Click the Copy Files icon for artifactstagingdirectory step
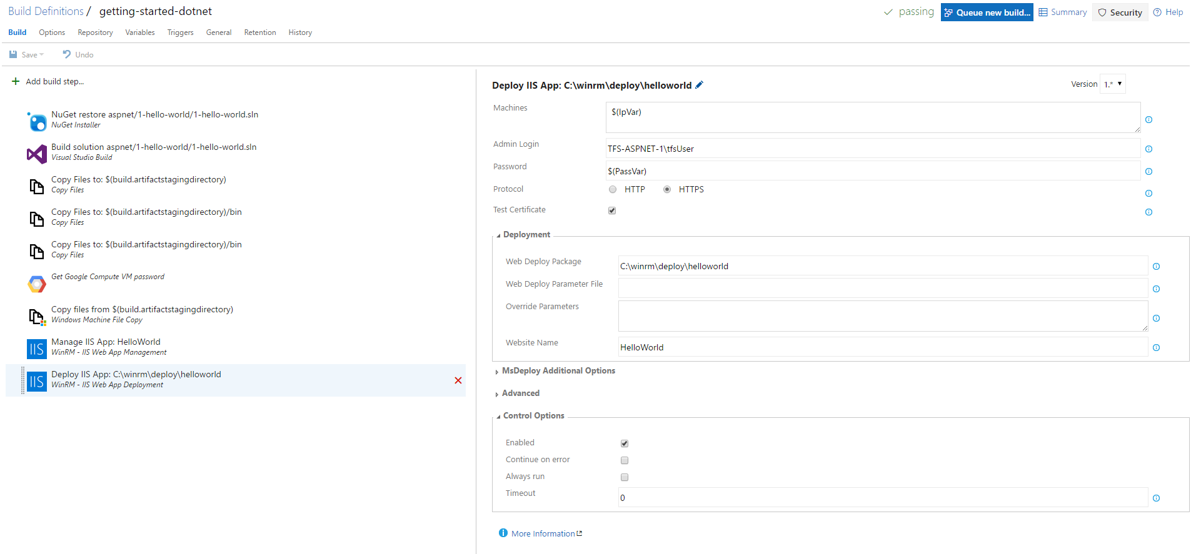The height and width of the screenshot is (554, 1196). [37, 186]
